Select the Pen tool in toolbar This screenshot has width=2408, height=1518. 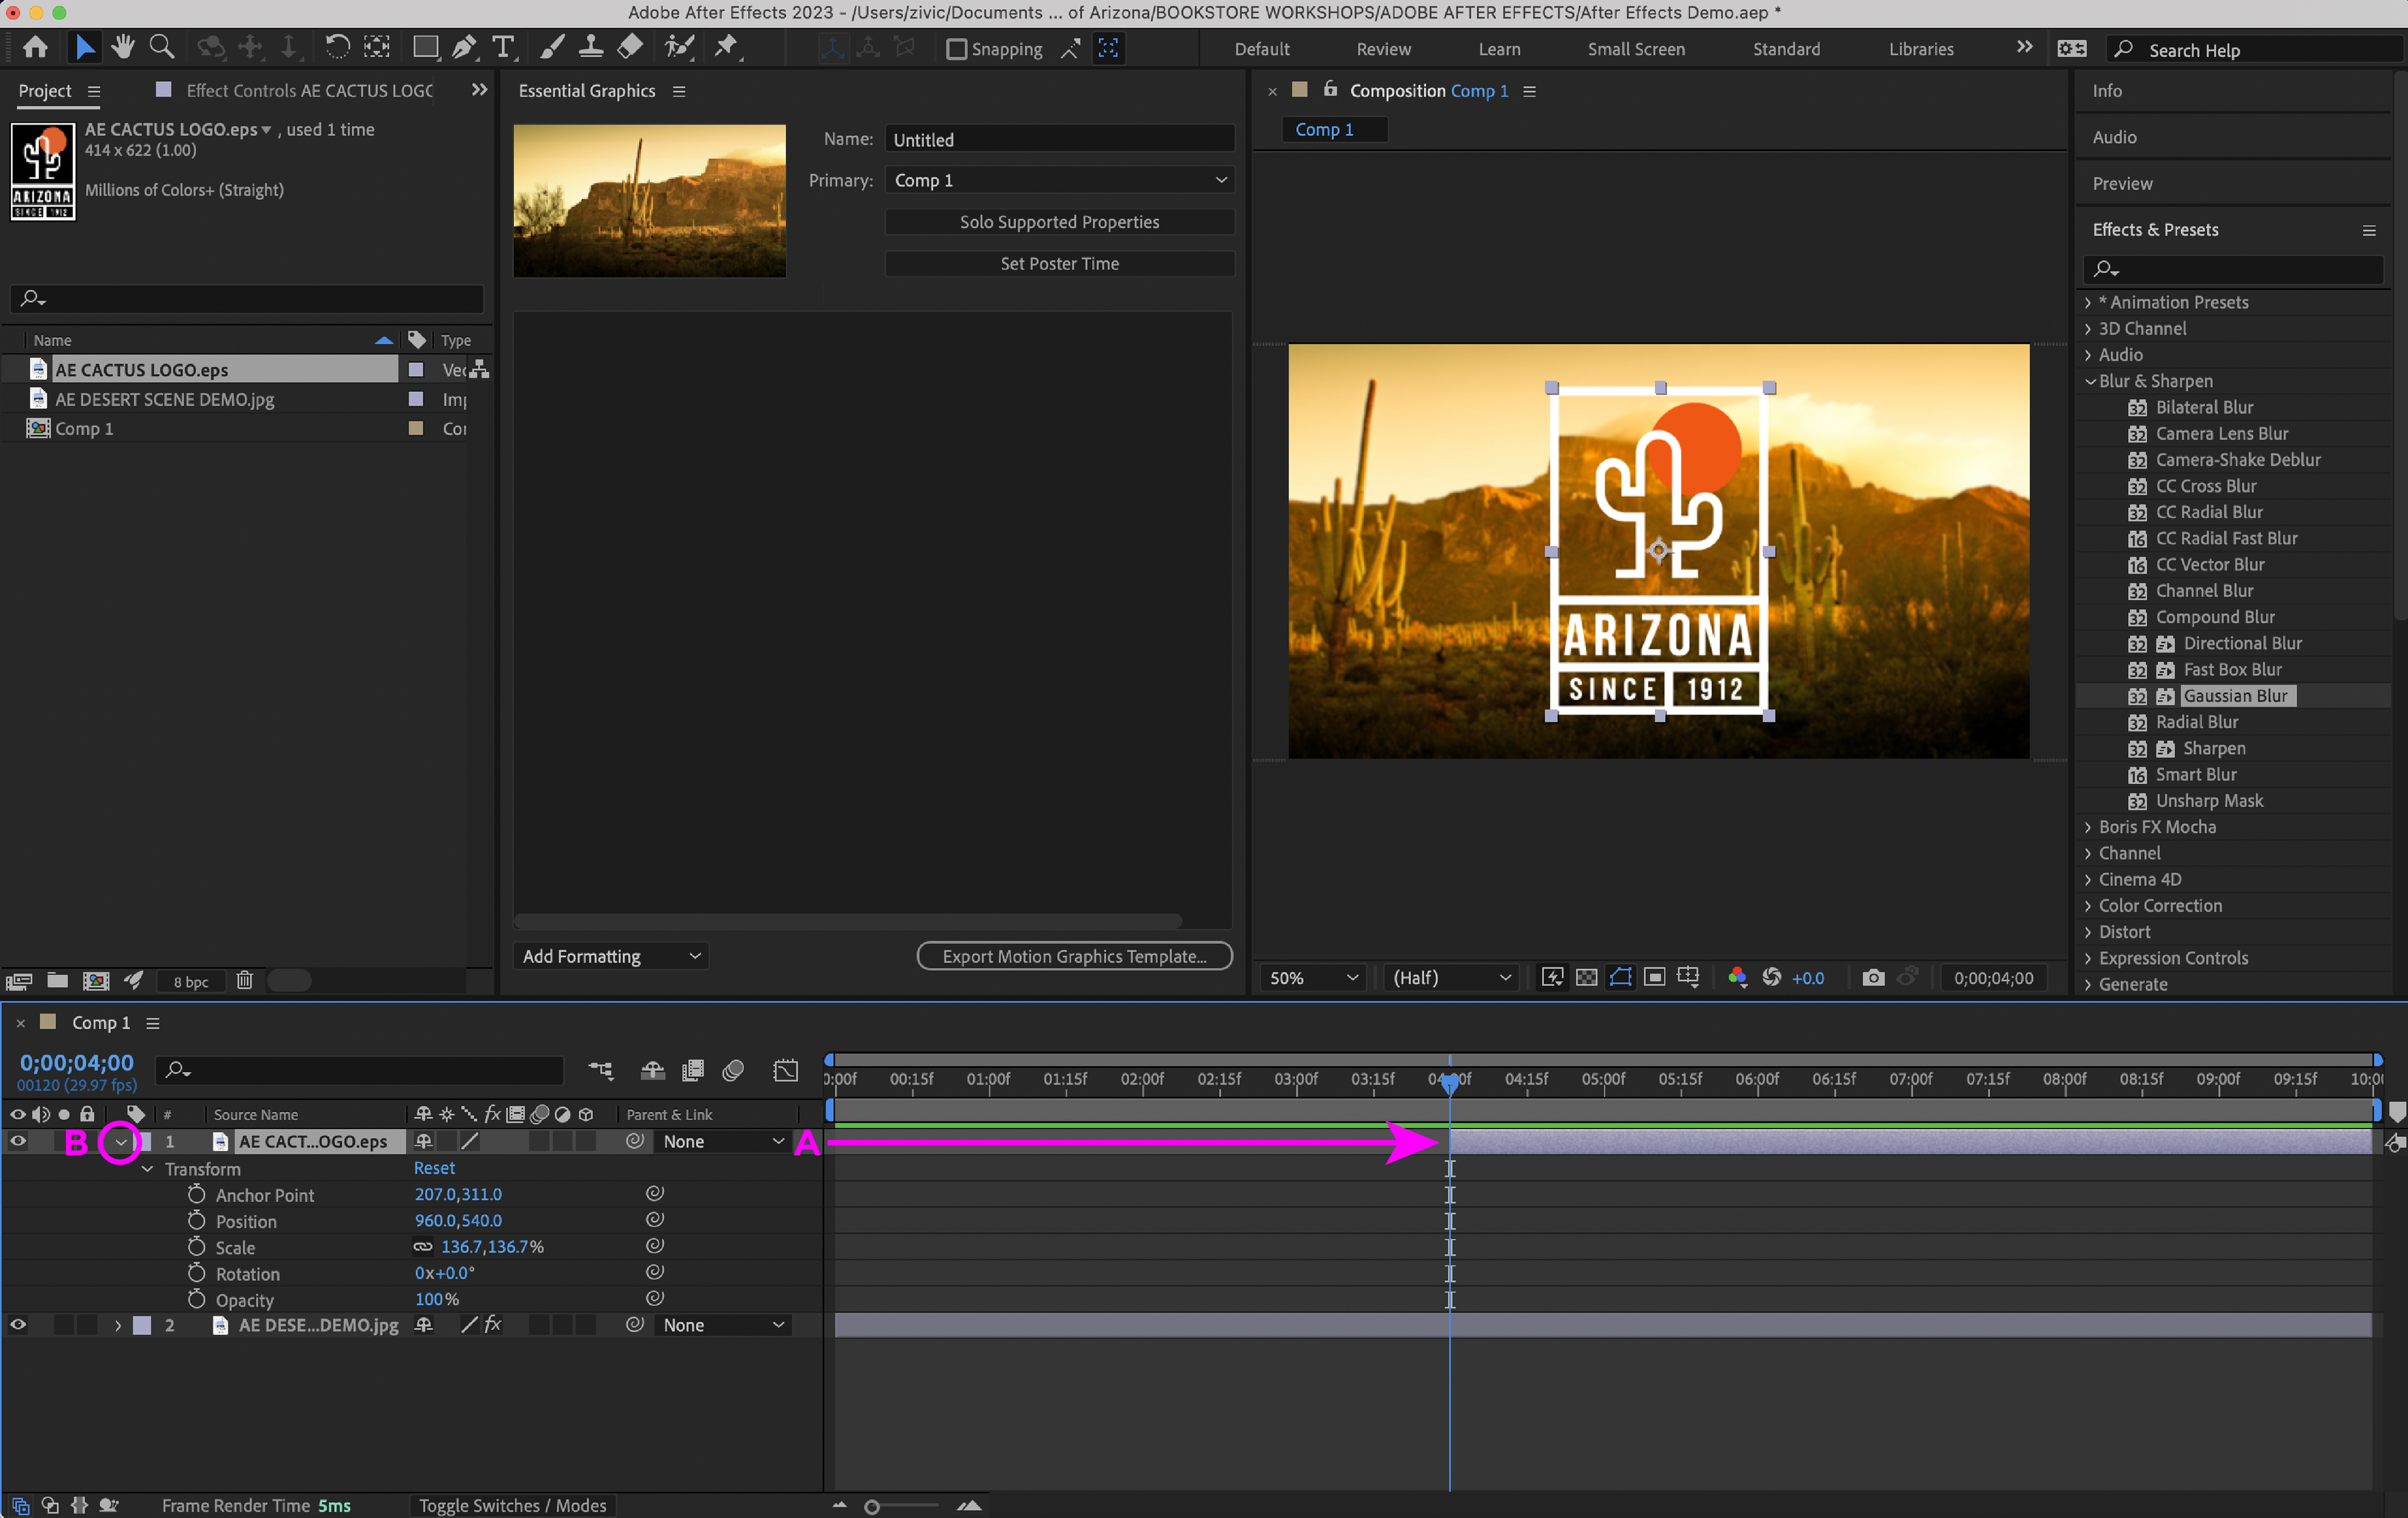(464, 47)
